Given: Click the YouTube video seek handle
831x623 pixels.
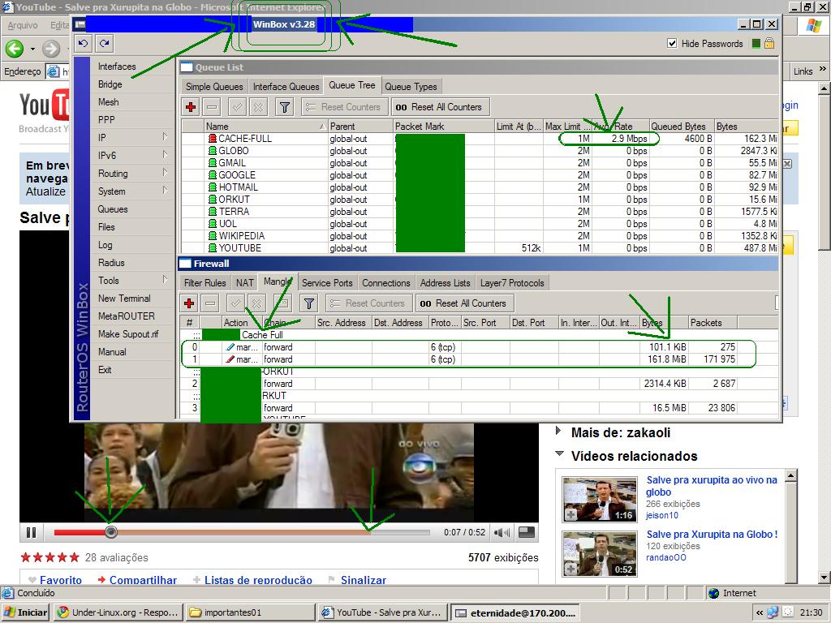Looking at the screenshot, I should pos(110,532).
